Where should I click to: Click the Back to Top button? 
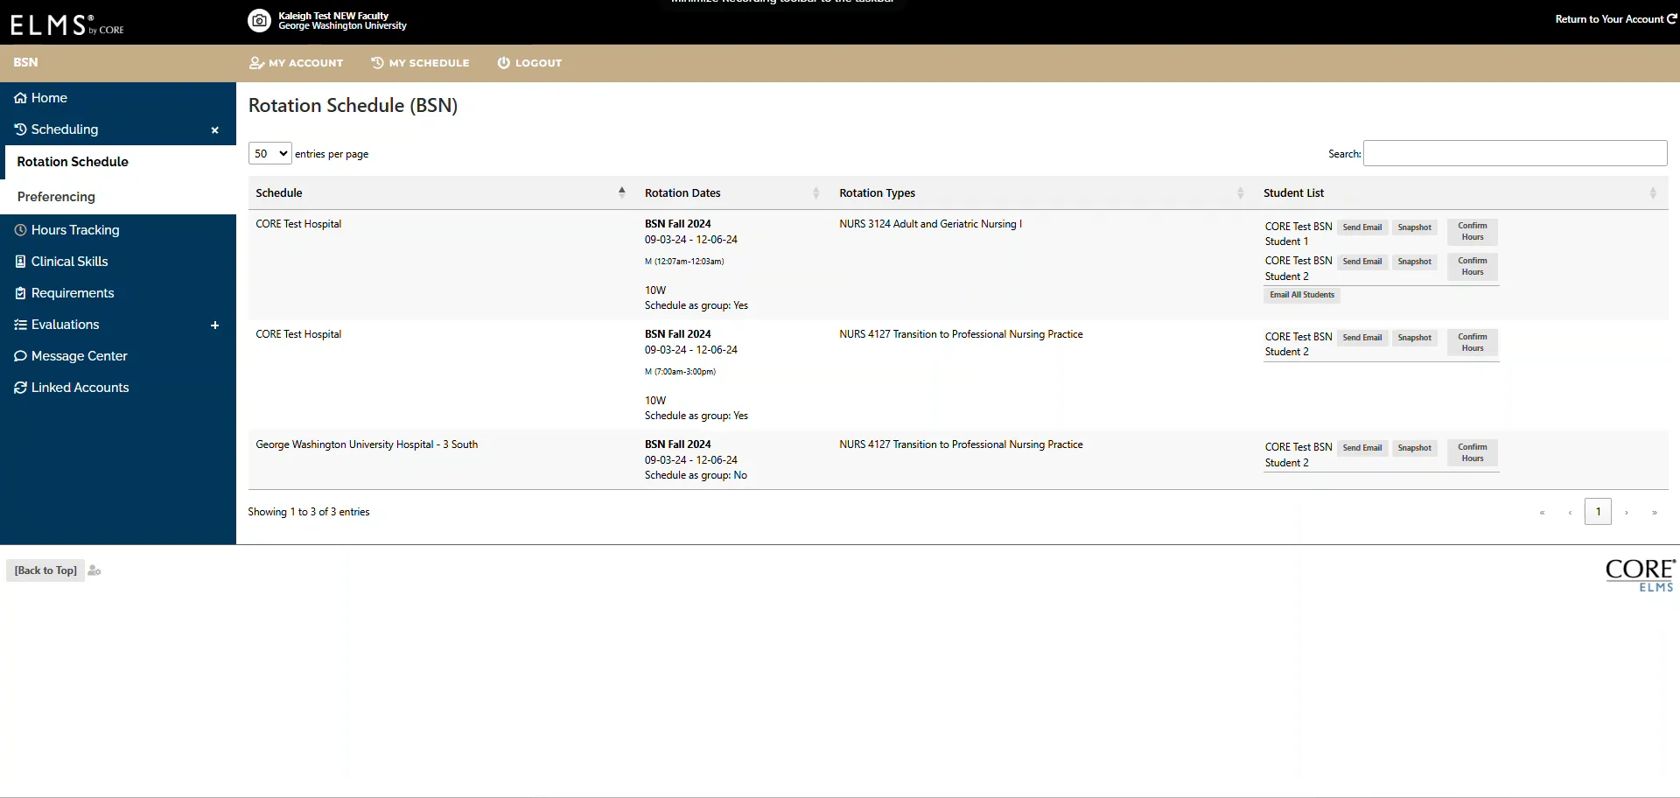tap(45, 570)
